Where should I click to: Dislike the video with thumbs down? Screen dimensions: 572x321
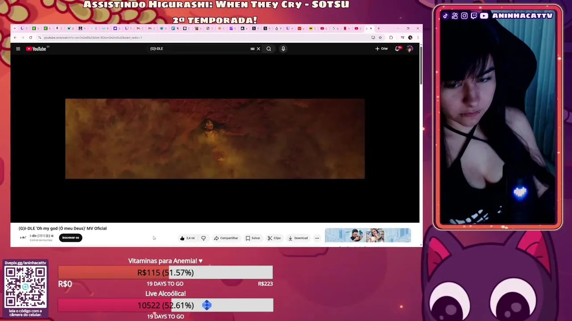203,238
